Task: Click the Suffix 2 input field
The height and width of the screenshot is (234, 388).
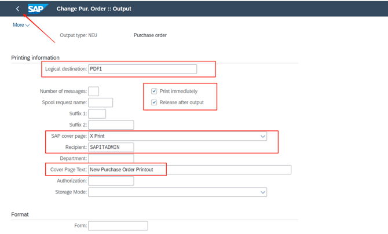Action: click(111, 125)
